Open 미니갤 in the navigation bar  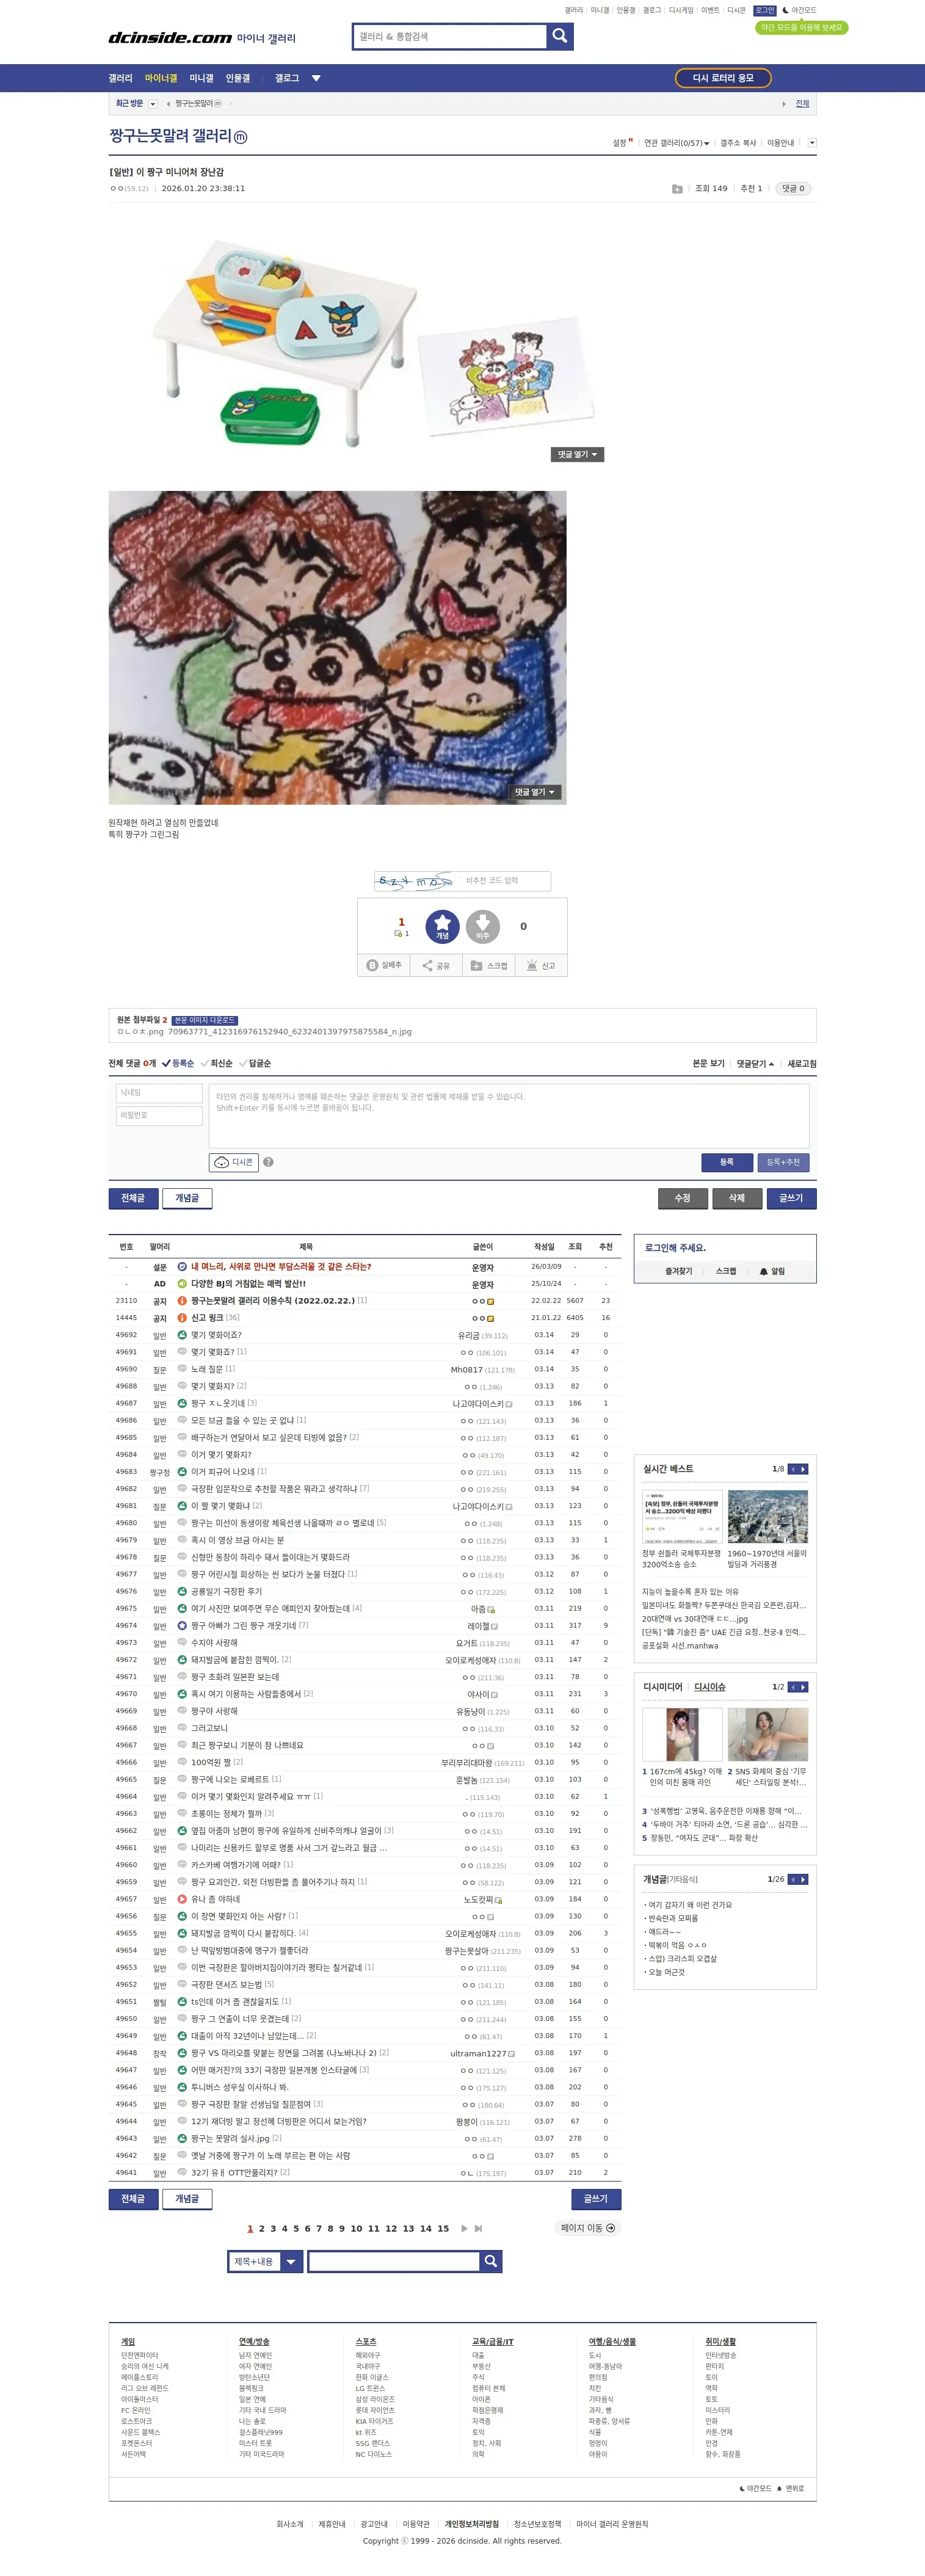pyautogui.click(x=201, y=78)
